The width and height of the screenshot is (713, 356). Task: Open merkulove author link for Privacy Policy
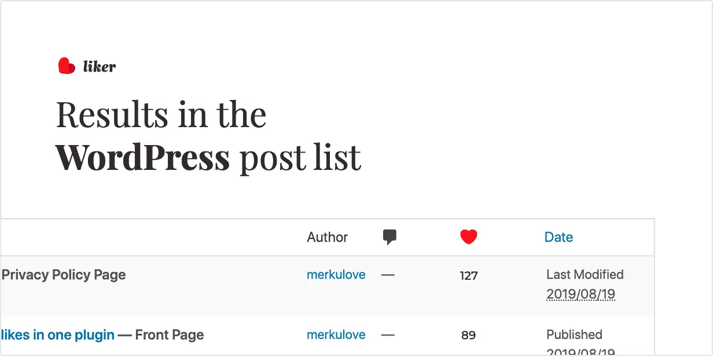336,275
